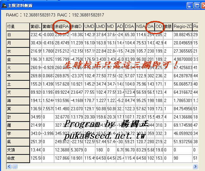Click the horizontal scrollbar thumb
The width and height of the screenshot is (205, 171).
[x=15, y=166]
